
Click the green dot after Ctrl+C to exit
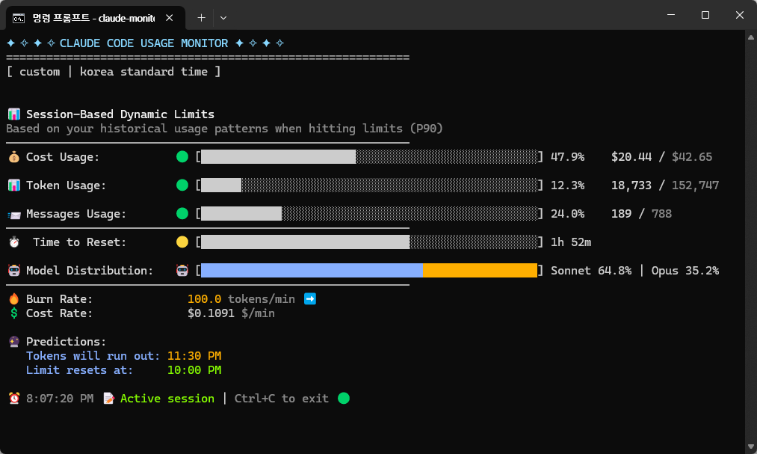344,399
